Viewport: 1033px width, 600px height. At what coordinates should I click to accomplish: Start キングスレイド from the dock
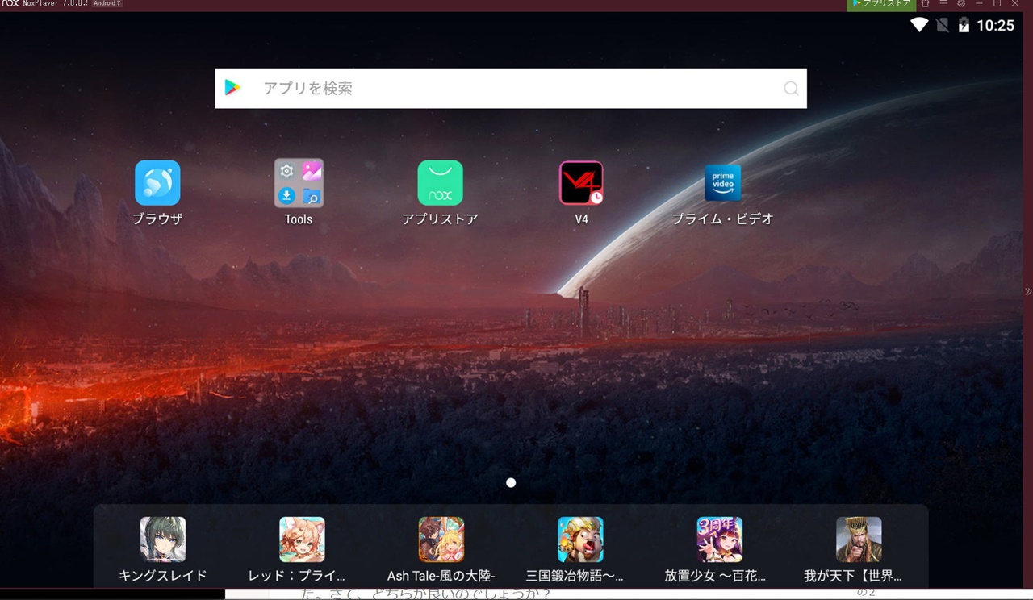pos(163,540)
